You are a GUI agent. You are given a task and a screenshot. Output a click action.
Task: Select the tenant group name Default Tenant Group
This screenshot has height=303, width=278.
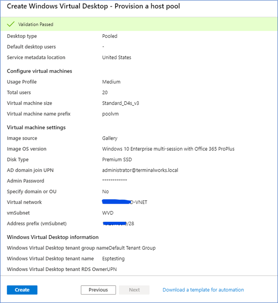[x=132, y=248]
